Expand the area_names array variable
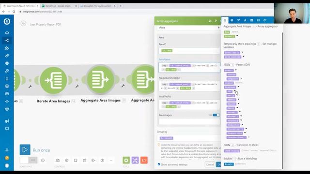310x174 pixels. (x=244, y=57)
